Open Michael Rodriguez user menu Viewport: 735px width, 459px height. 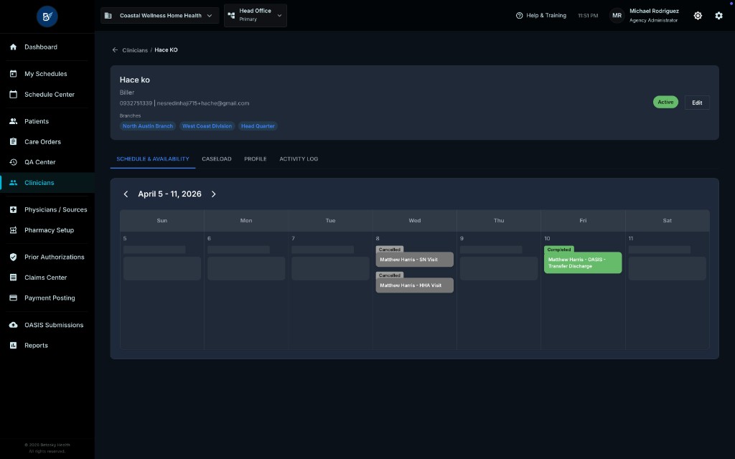(654, 16)
